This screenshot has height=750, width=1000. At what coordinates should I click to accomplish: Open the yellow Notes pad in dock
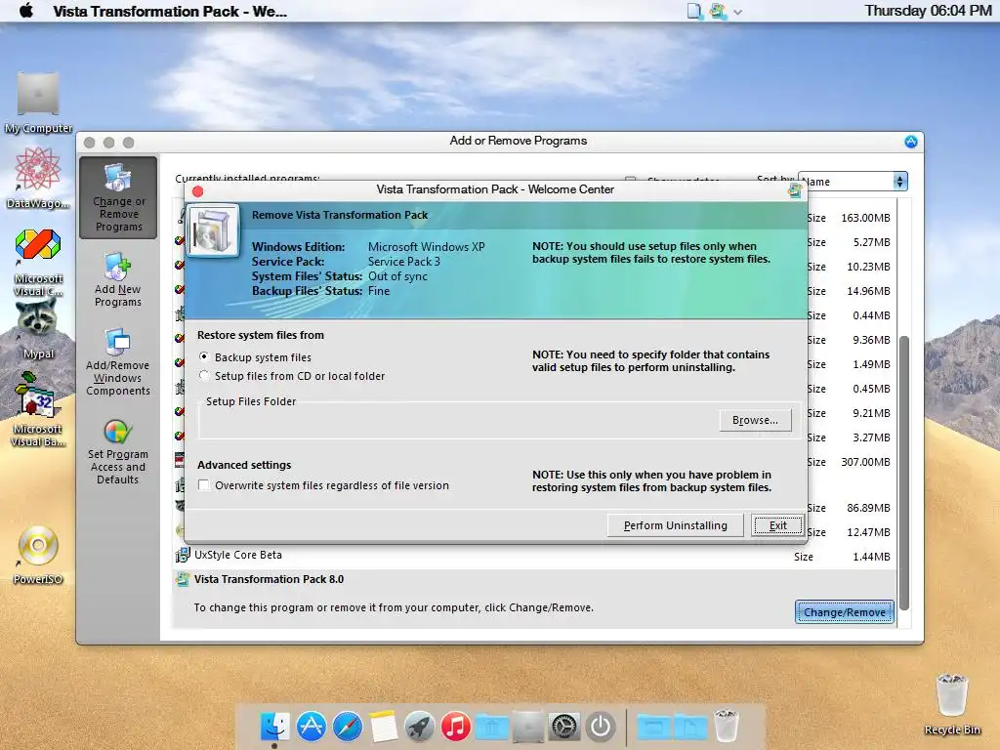point(383,727)
